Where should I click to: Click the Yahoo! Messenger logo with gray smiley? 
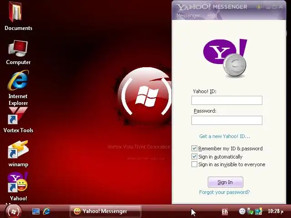tap(225, 58)
